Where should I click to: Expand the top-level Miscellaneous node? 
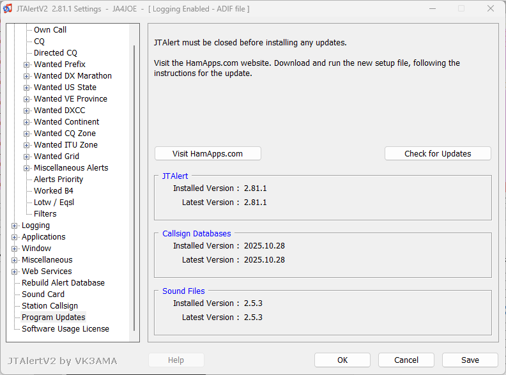14,260
